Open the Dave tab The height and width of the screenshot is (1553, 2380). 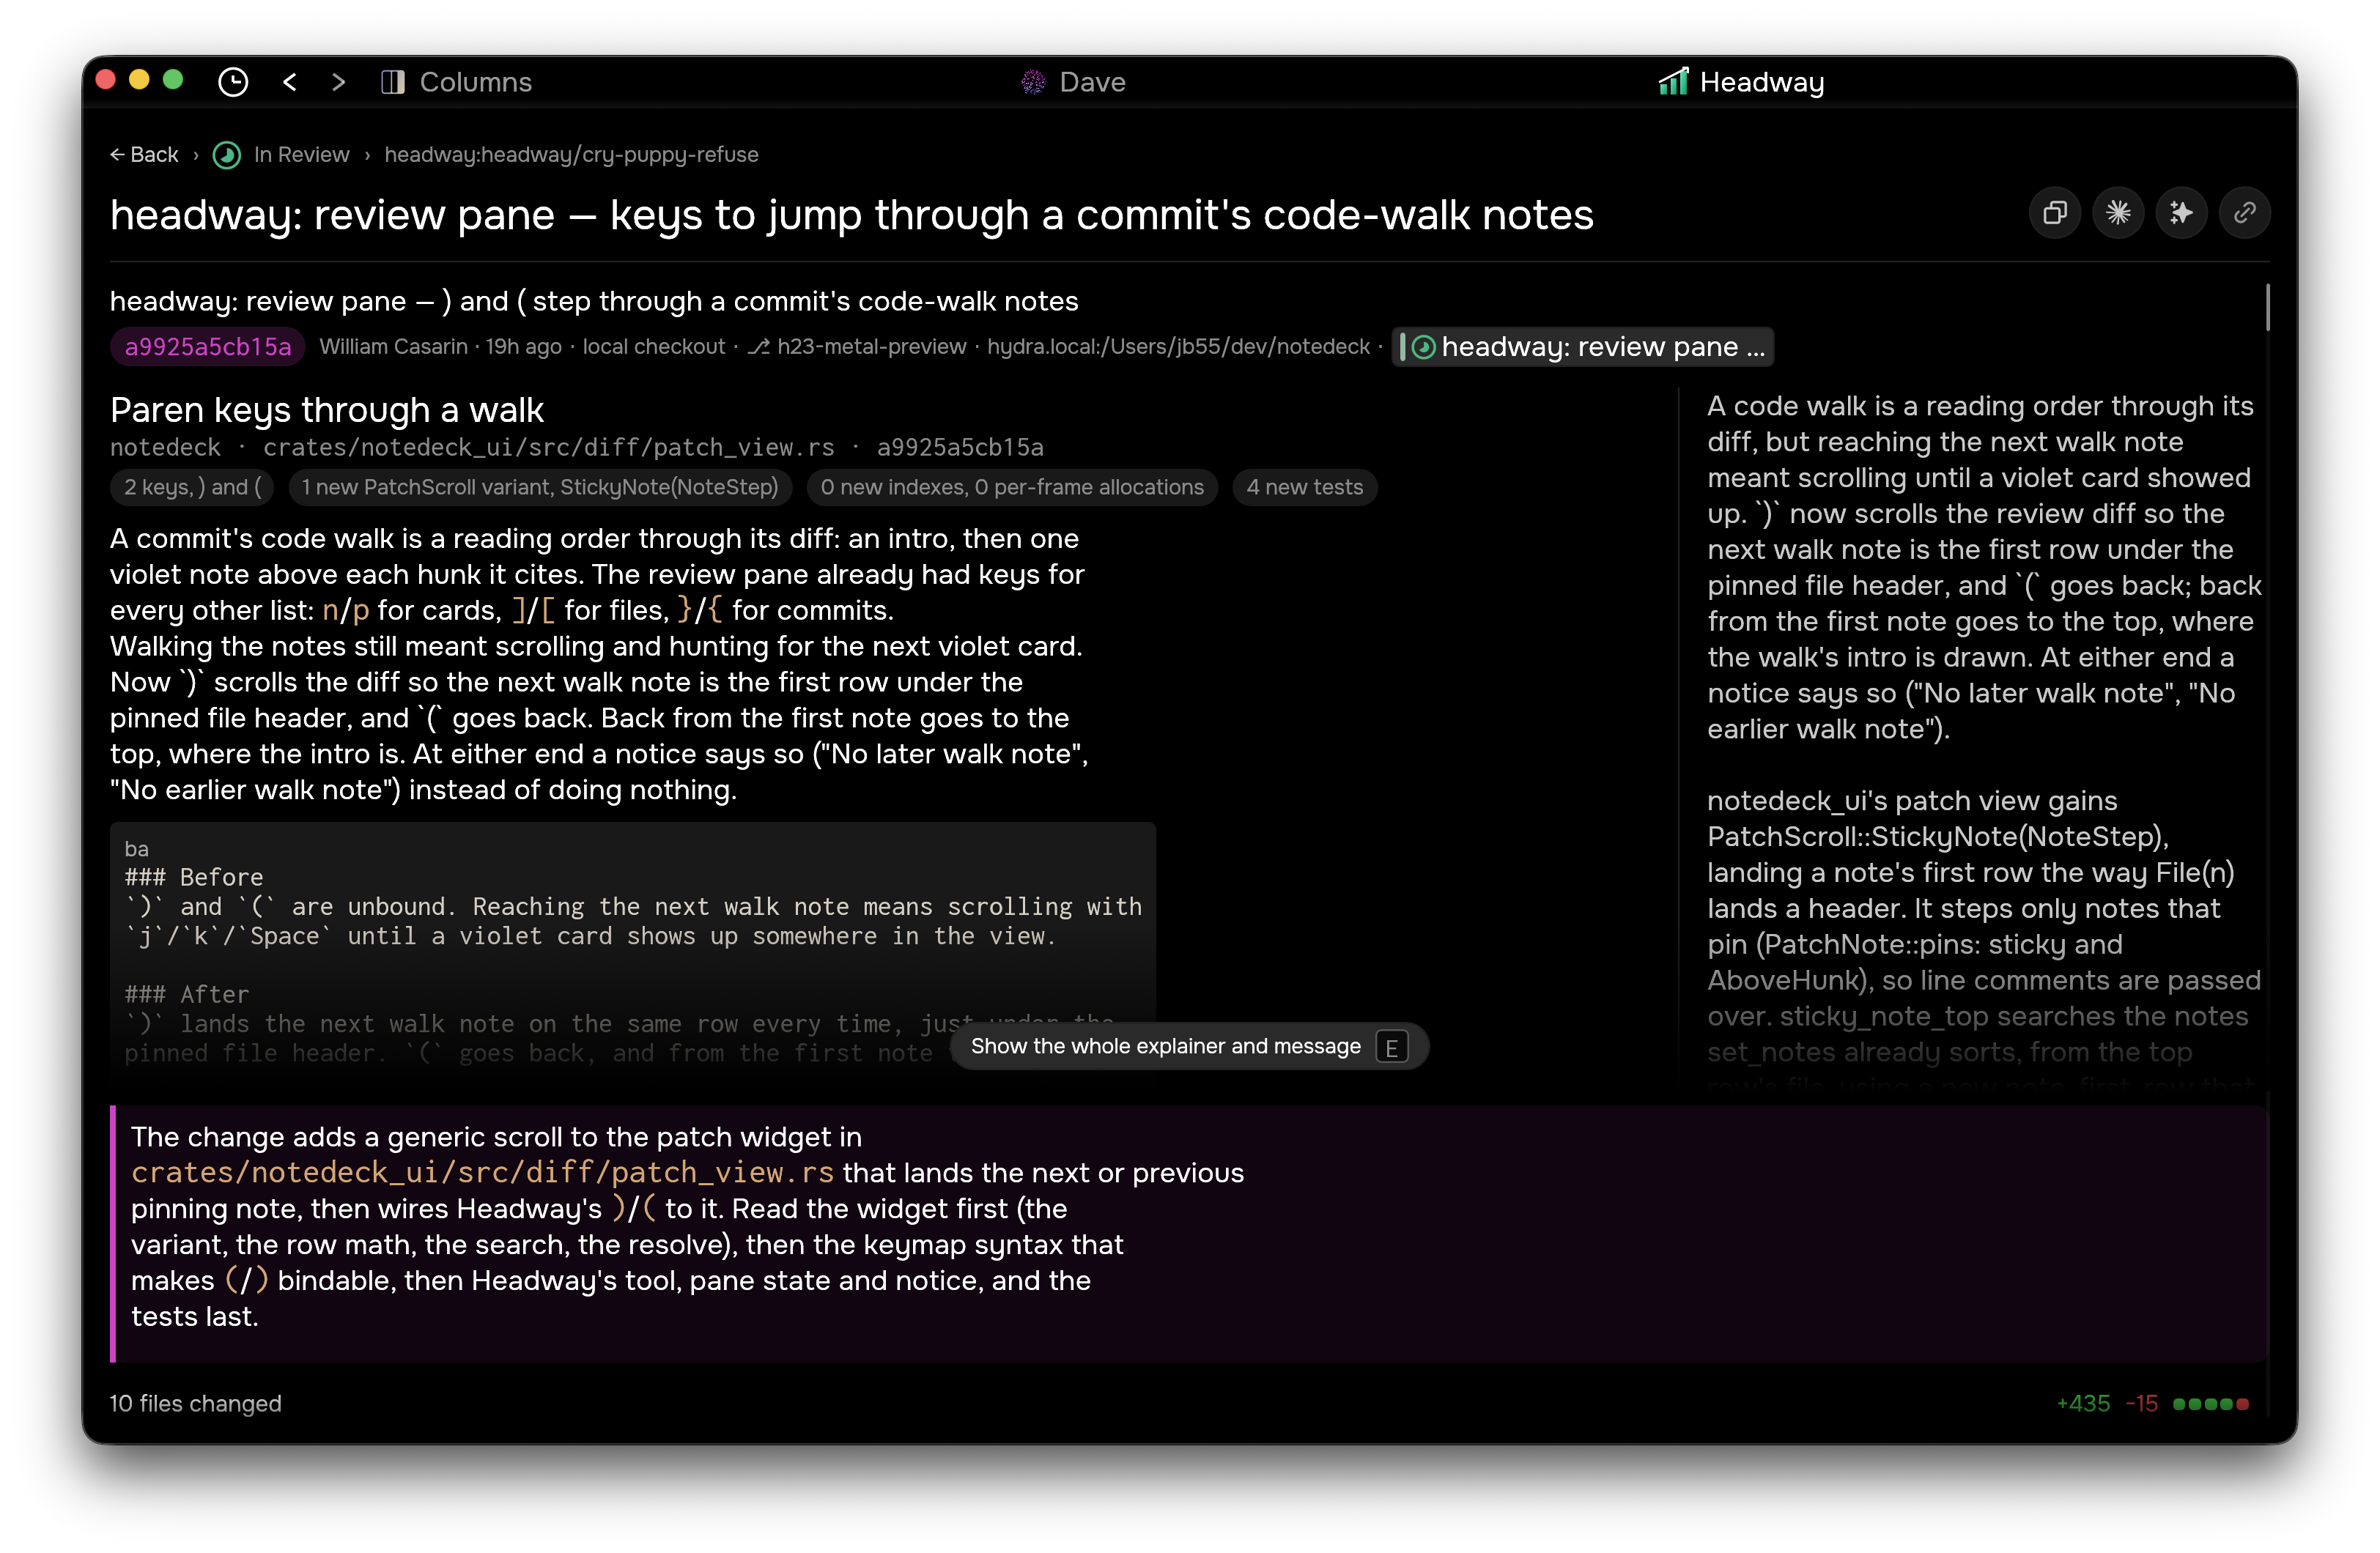coord(1074,82)
